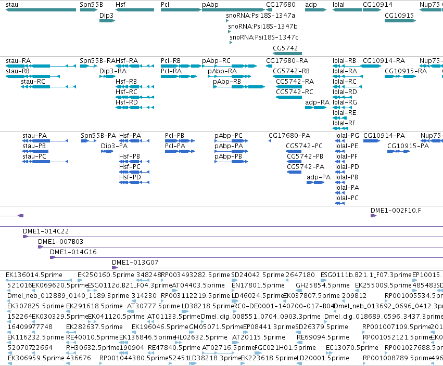
Task: Click the EK250160.5prime EST label
Action: click(106, 275)
